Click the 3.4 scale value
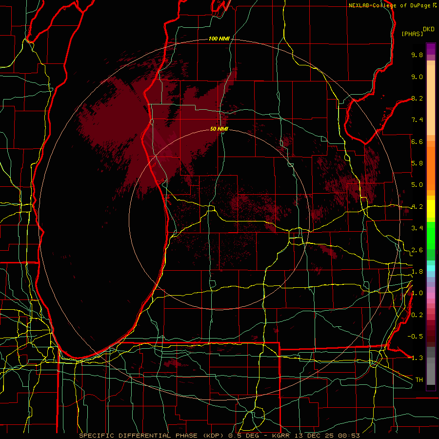This screenshot has width=439, height=439. 417,228
